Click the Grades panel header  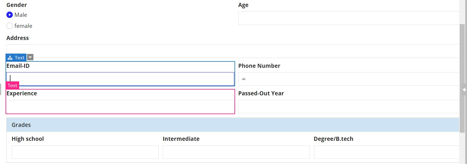click(233, 125)
